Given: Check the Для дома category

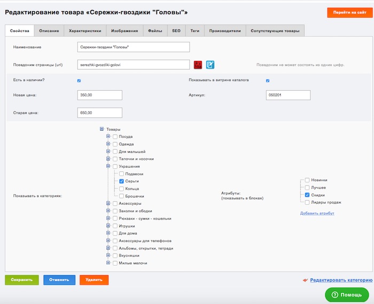Looking at the screenshot, I should pos(115,233).
